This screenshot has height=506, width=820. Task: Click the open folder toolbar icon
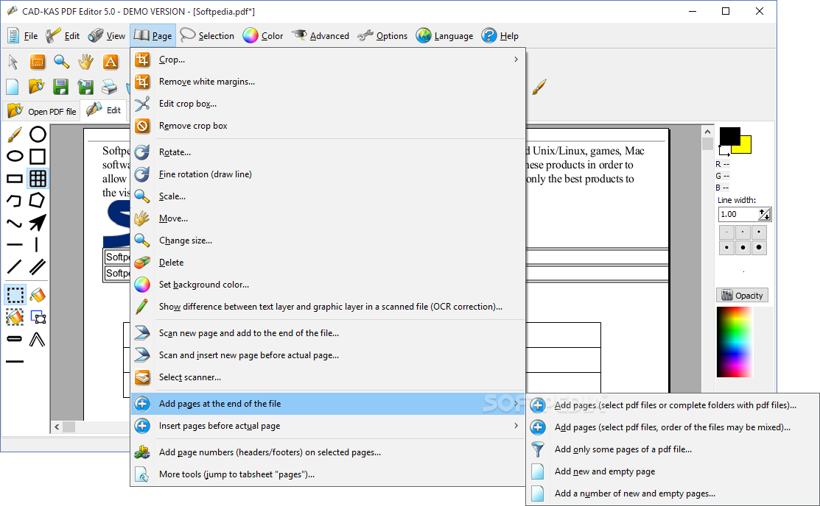(36, 87)
